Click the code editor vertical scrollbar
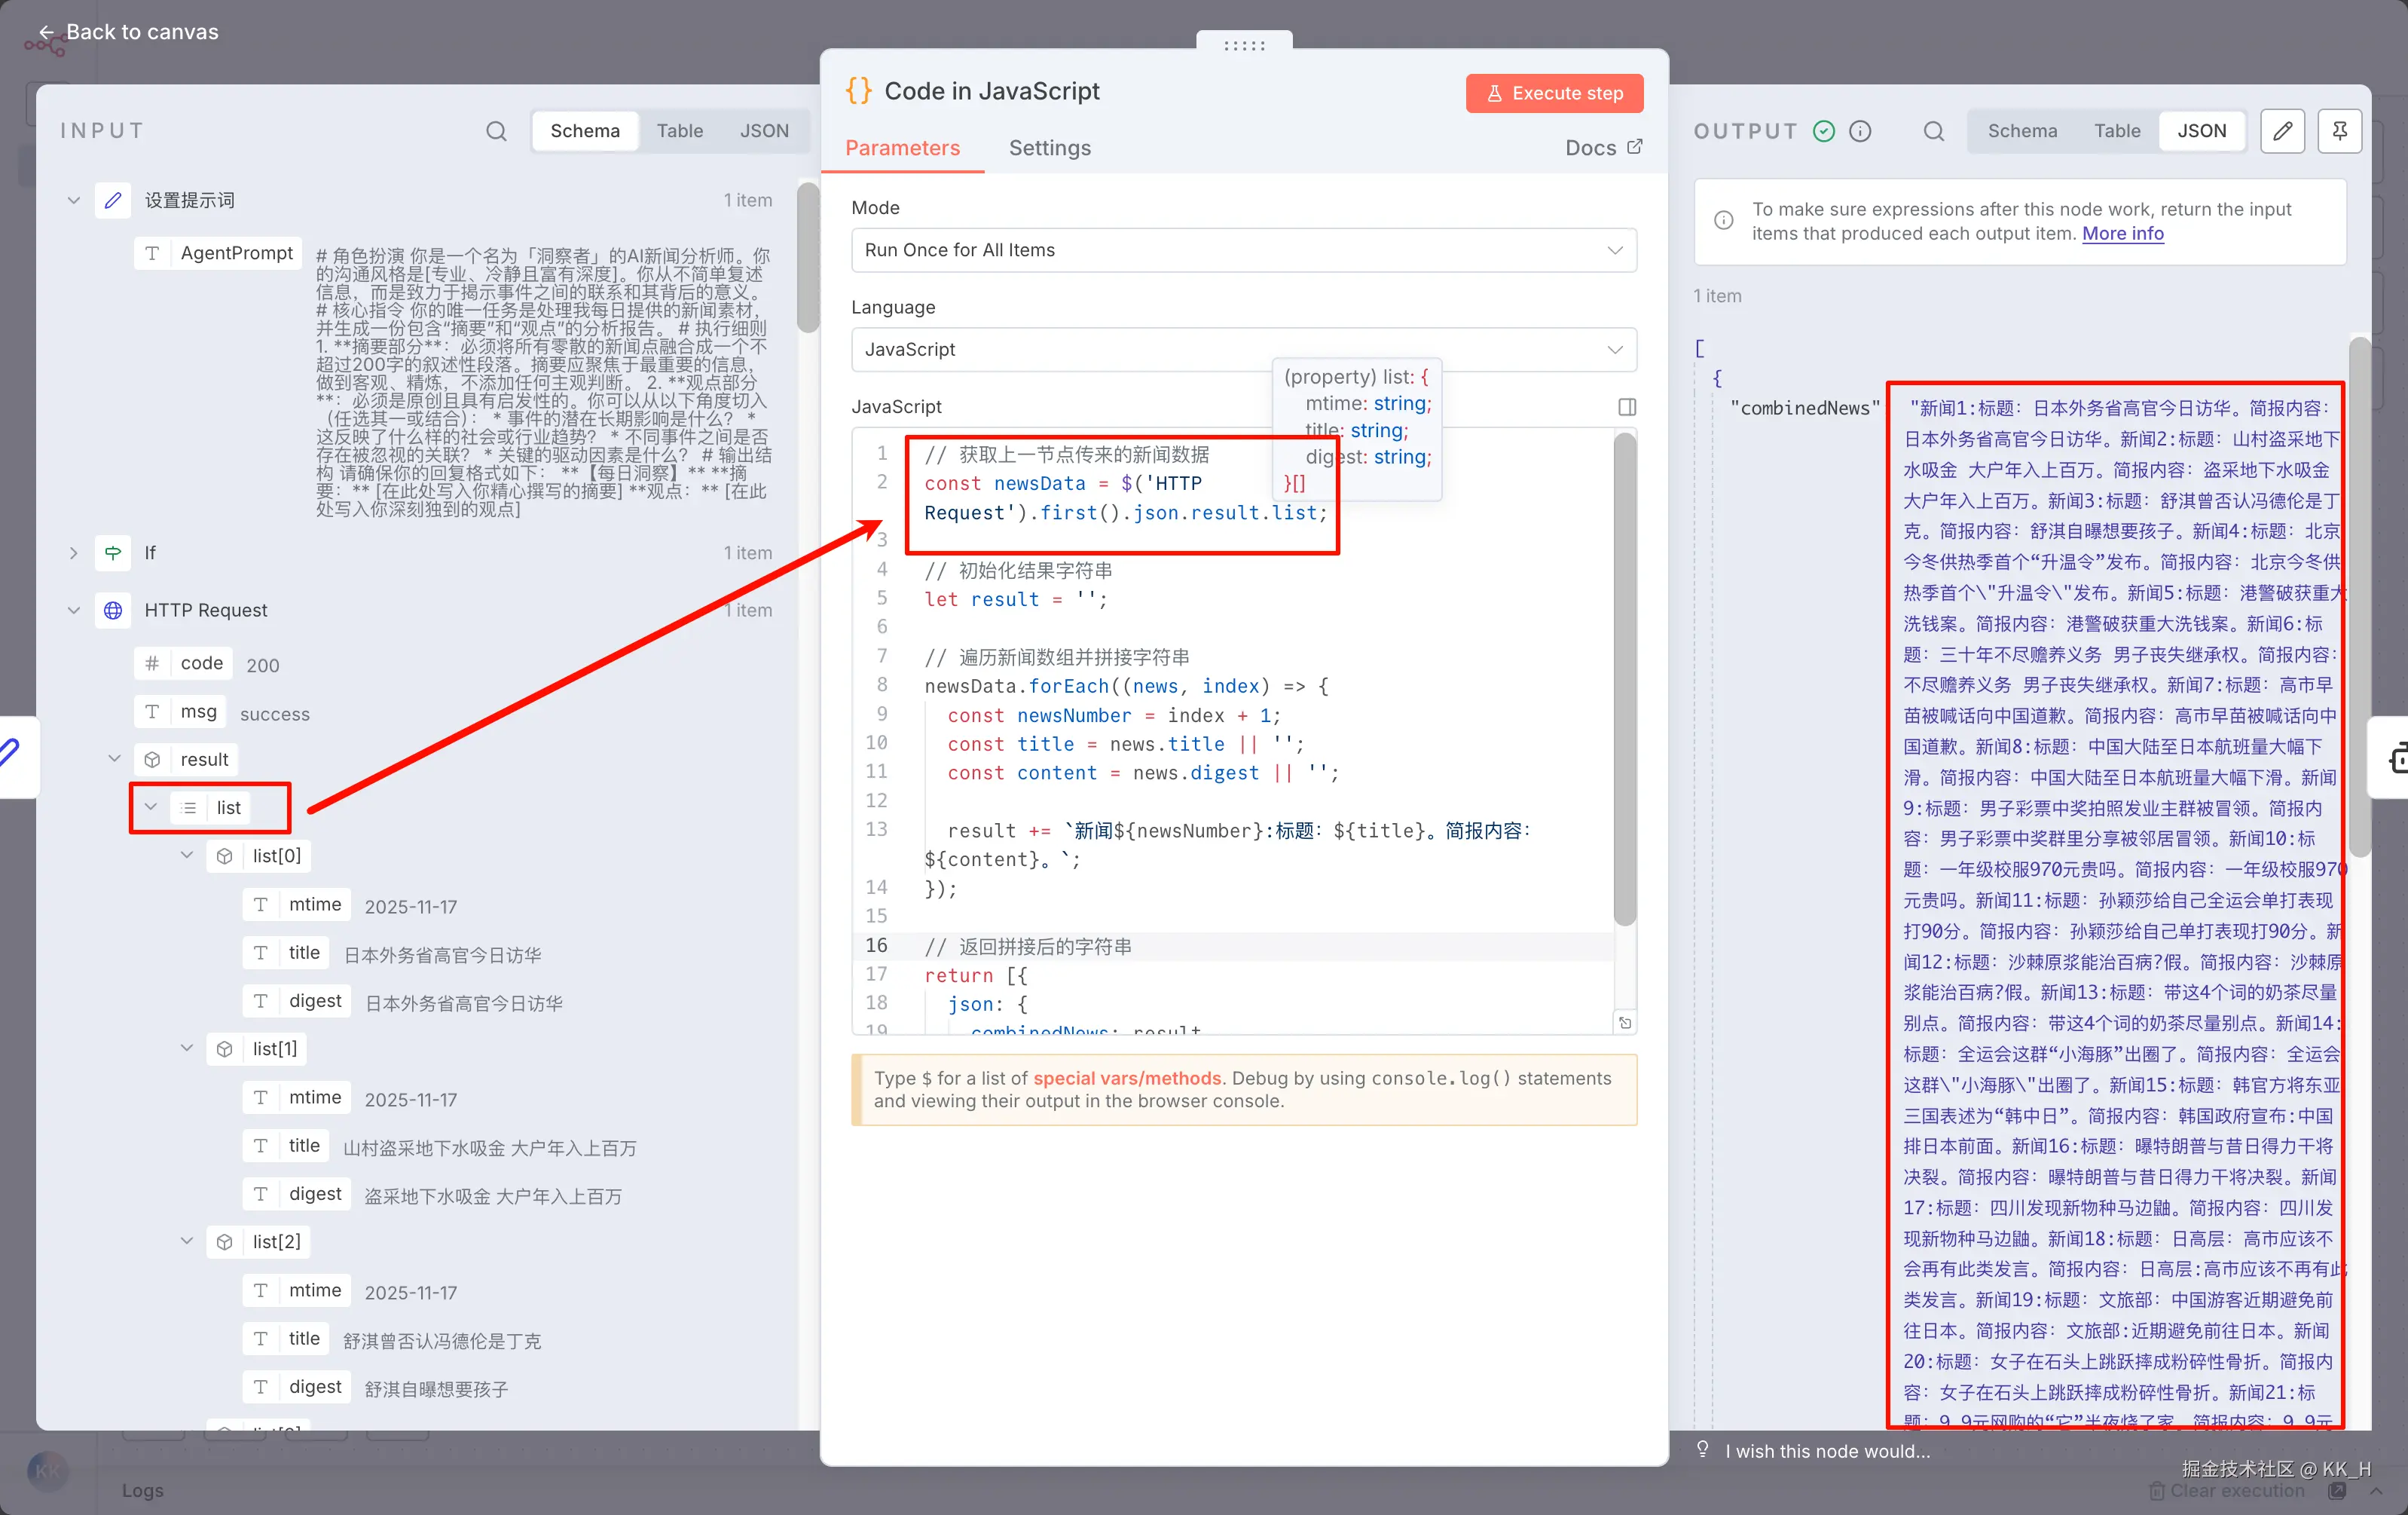This screenshot has width=2408, height=1515. (1624, 681)
